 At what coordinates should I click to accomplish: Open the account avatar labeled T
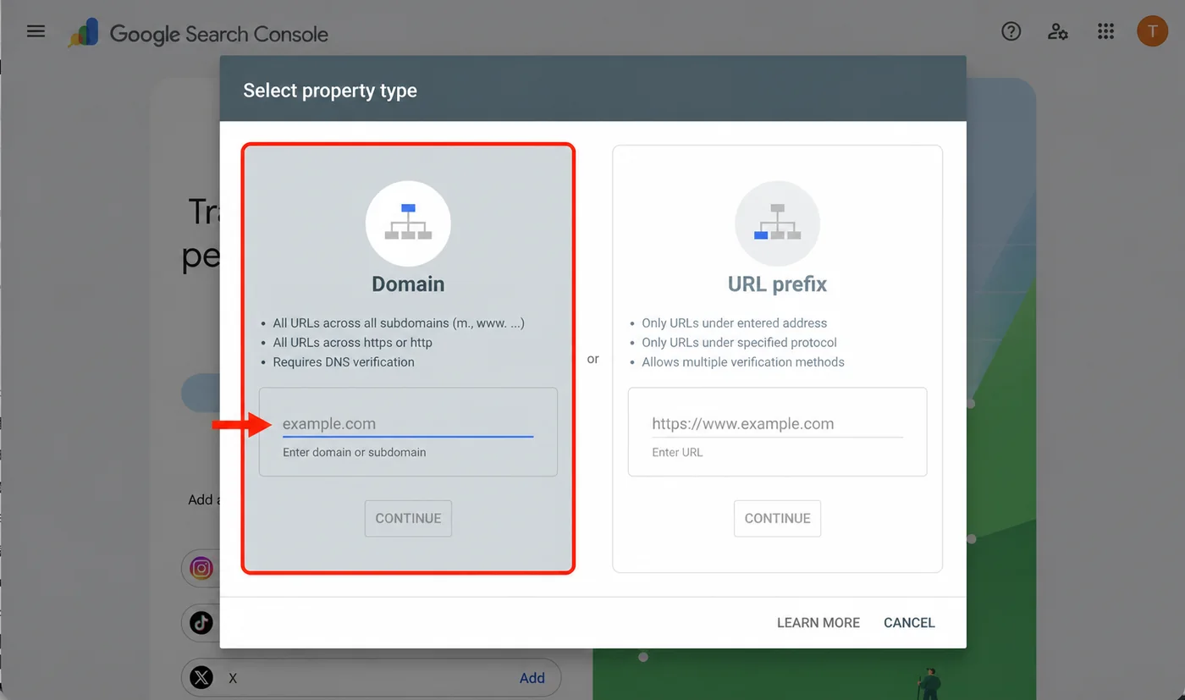pyautogui.click(x=1152, y=32)
